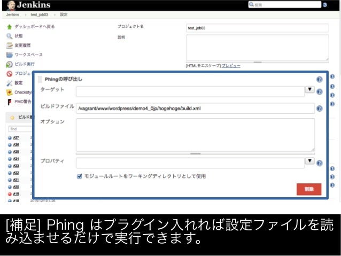This screenshot has height=256, width=341.
Task: Click into the ターゲット input field
Action: pyautogui.click(x=190, y=91)
